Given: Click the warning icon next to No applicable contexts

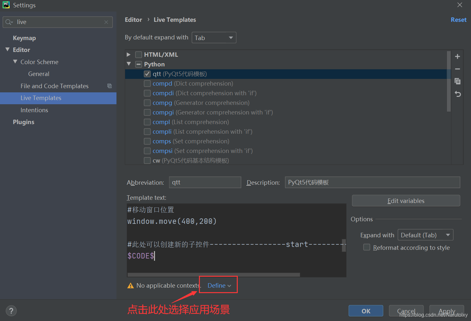Looking at the screenshot, I should coord(131,286).
